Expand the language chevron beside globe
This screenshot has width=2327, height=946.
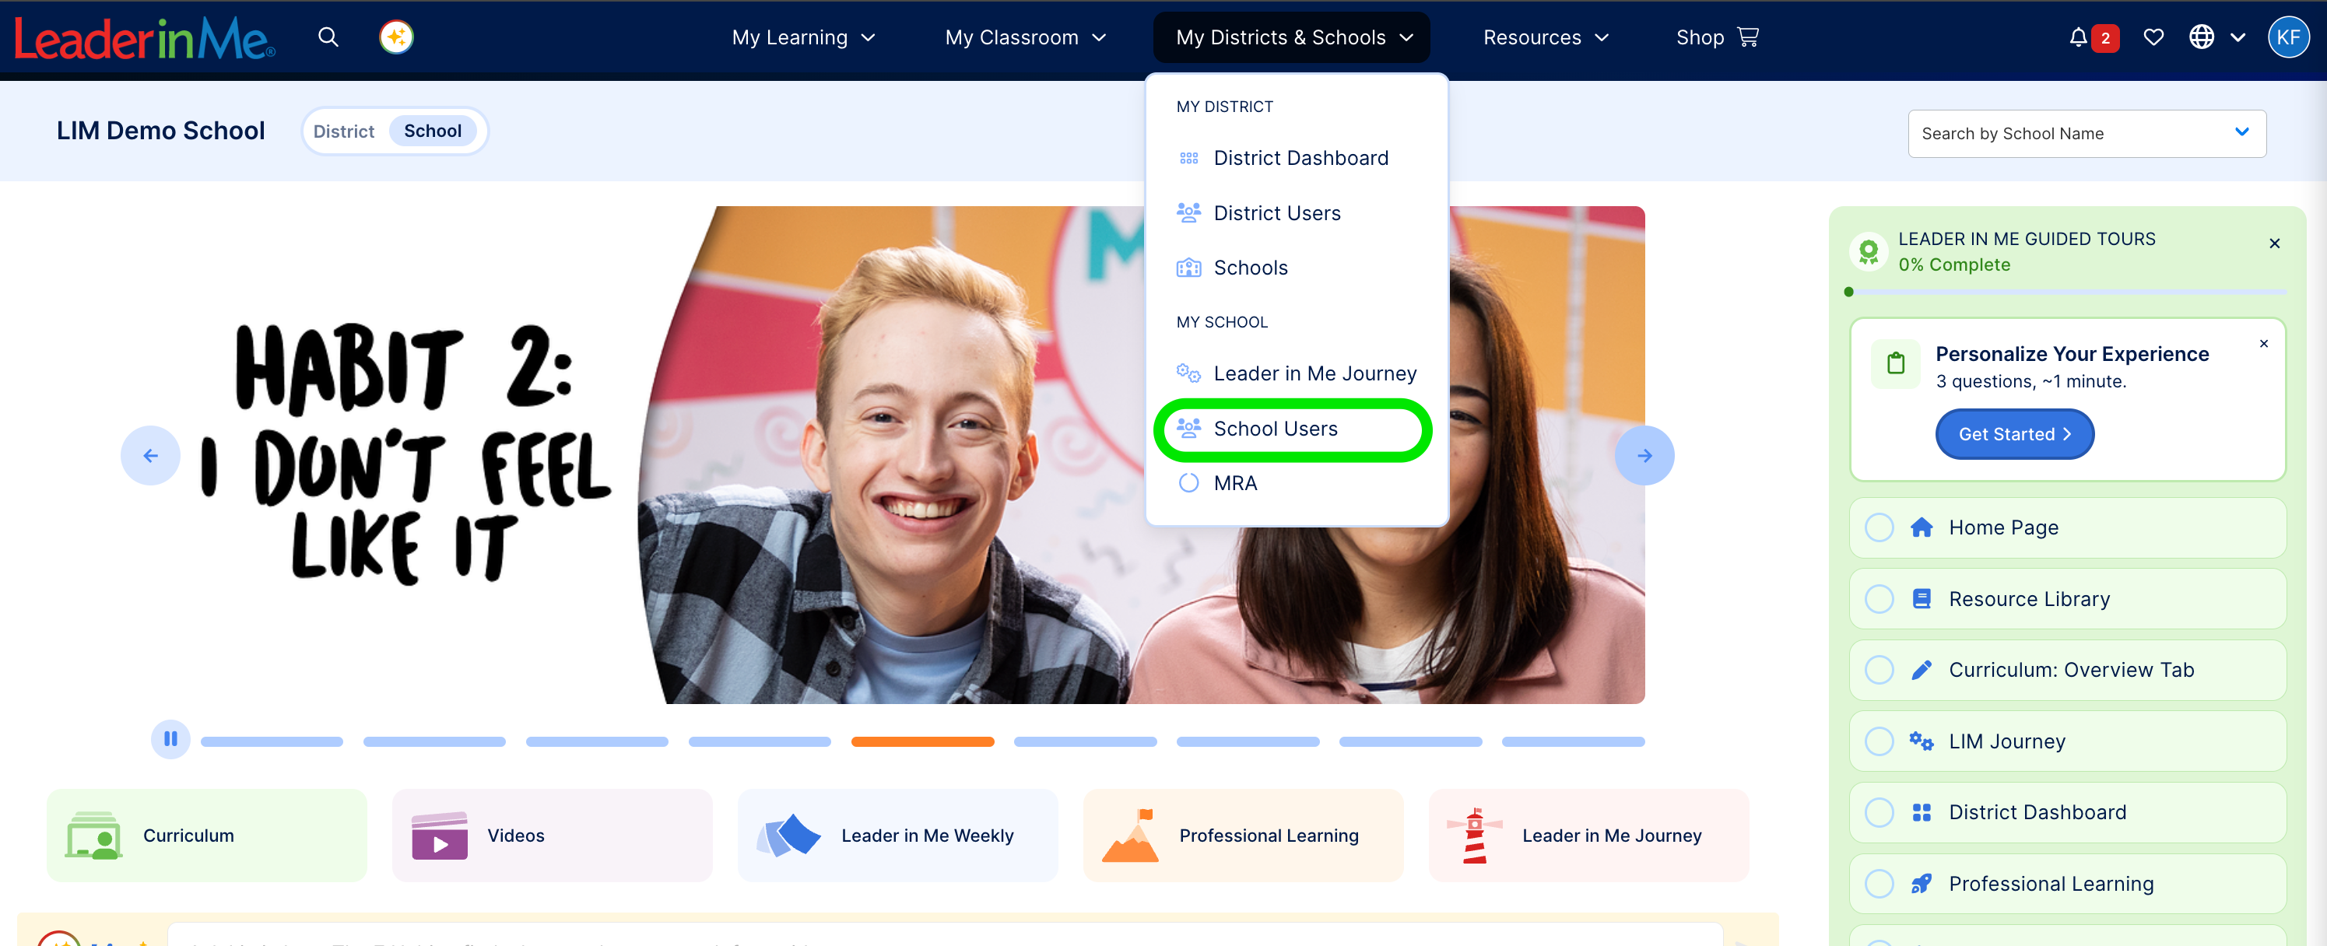click(x=2237, y=37)
